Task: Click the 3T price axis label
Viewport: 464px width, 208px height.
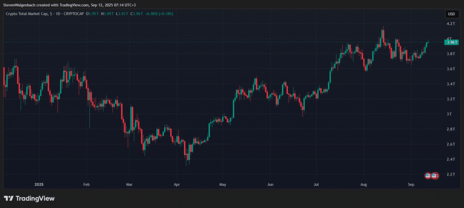Action: pyautogui.click(x=449, y=114)
